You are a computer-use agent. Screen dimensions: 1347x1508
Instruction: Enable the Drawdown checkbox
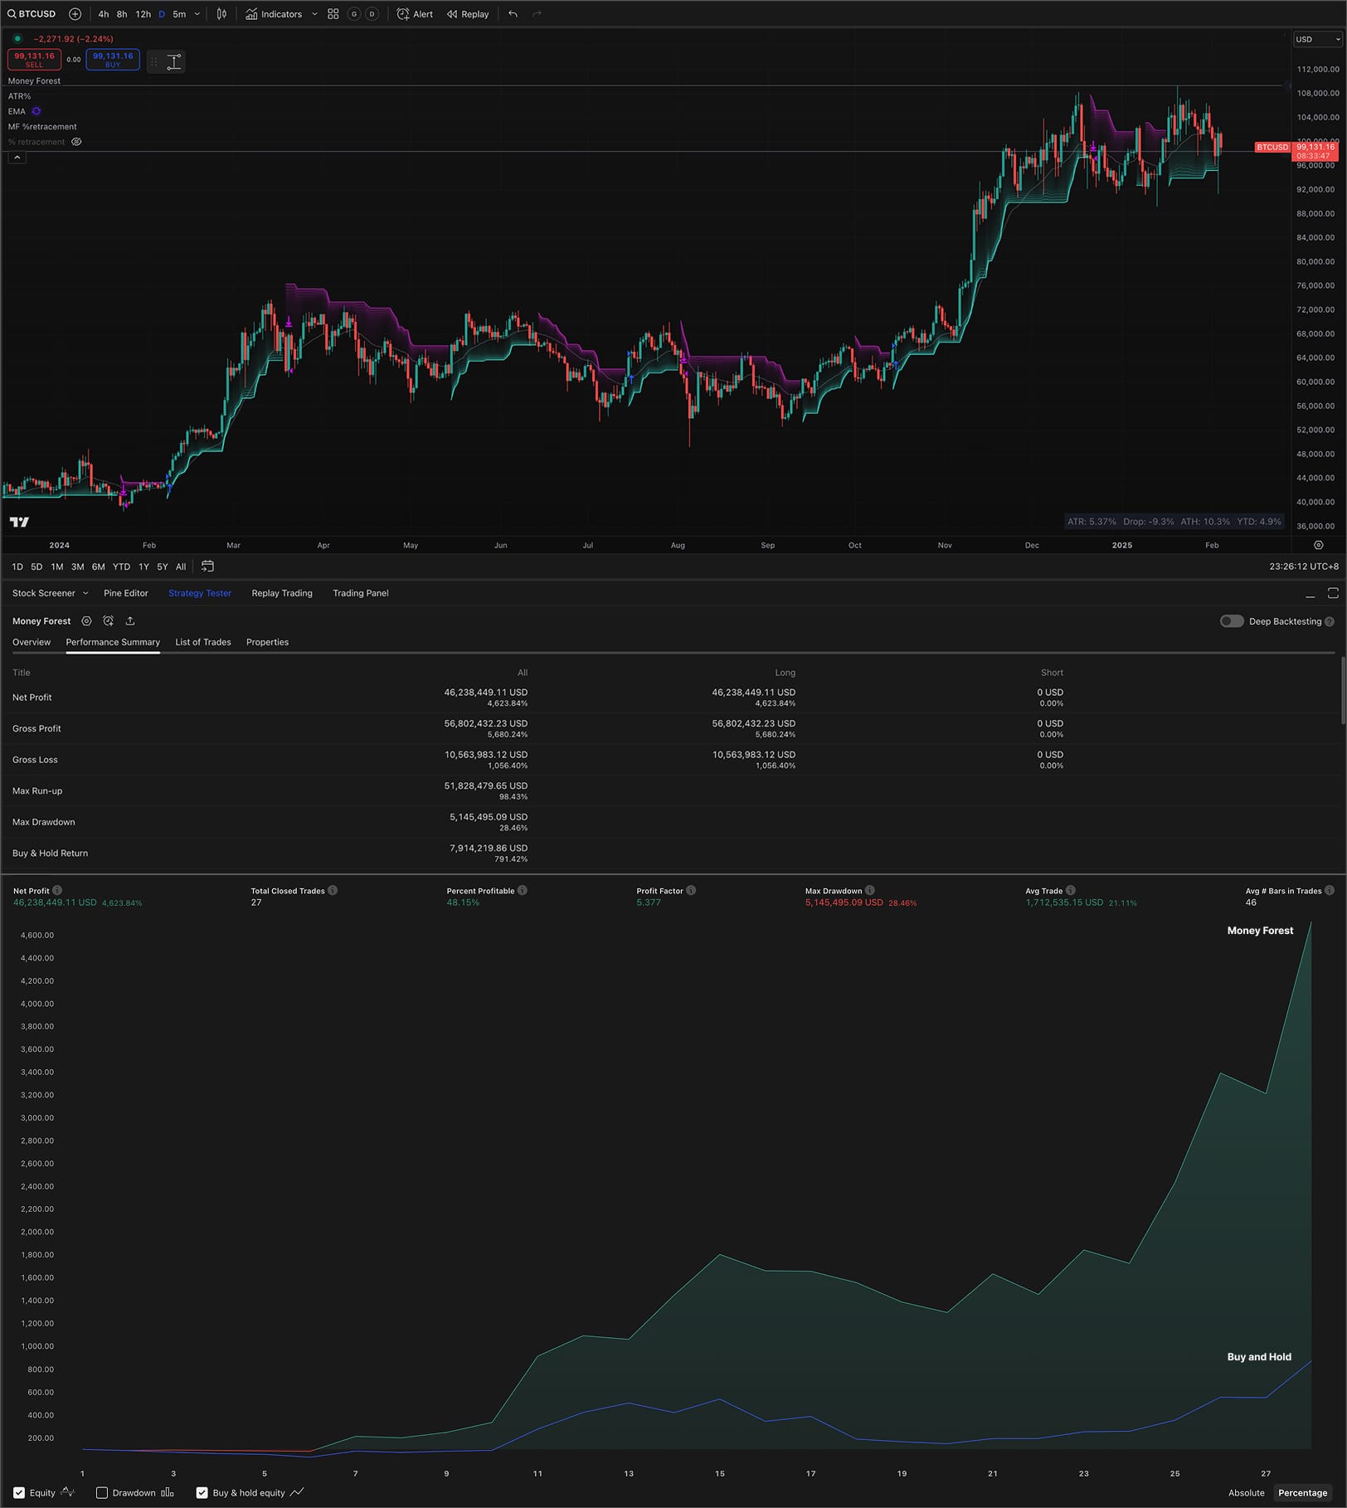pyautogui.click(x=102, y=1492)
